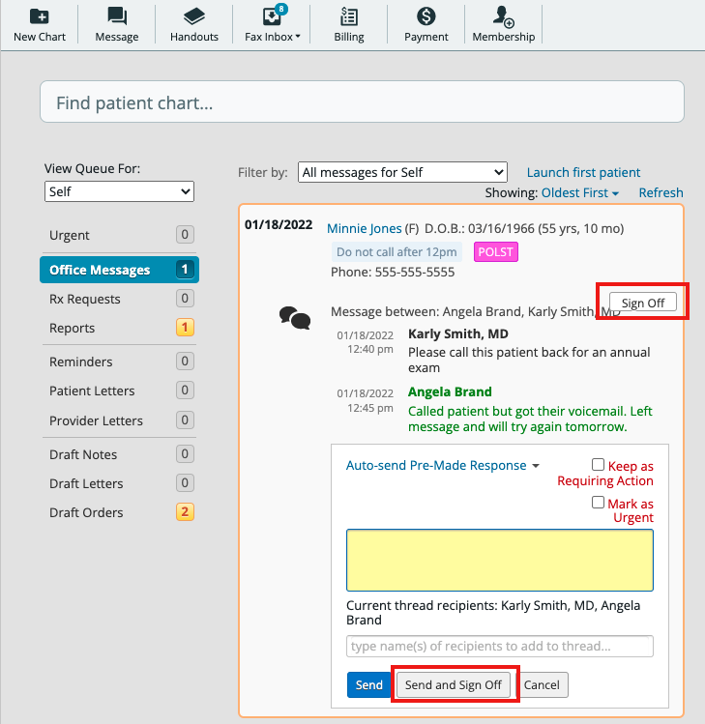Select the Reminders queue

tap(119, 362)
